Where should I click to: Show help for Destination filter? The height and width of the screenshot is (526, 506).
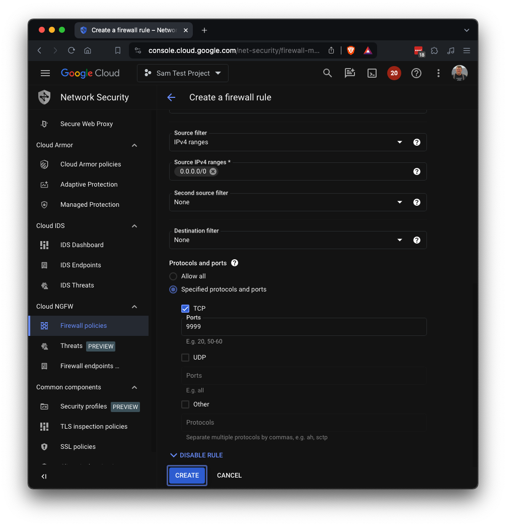416,240
